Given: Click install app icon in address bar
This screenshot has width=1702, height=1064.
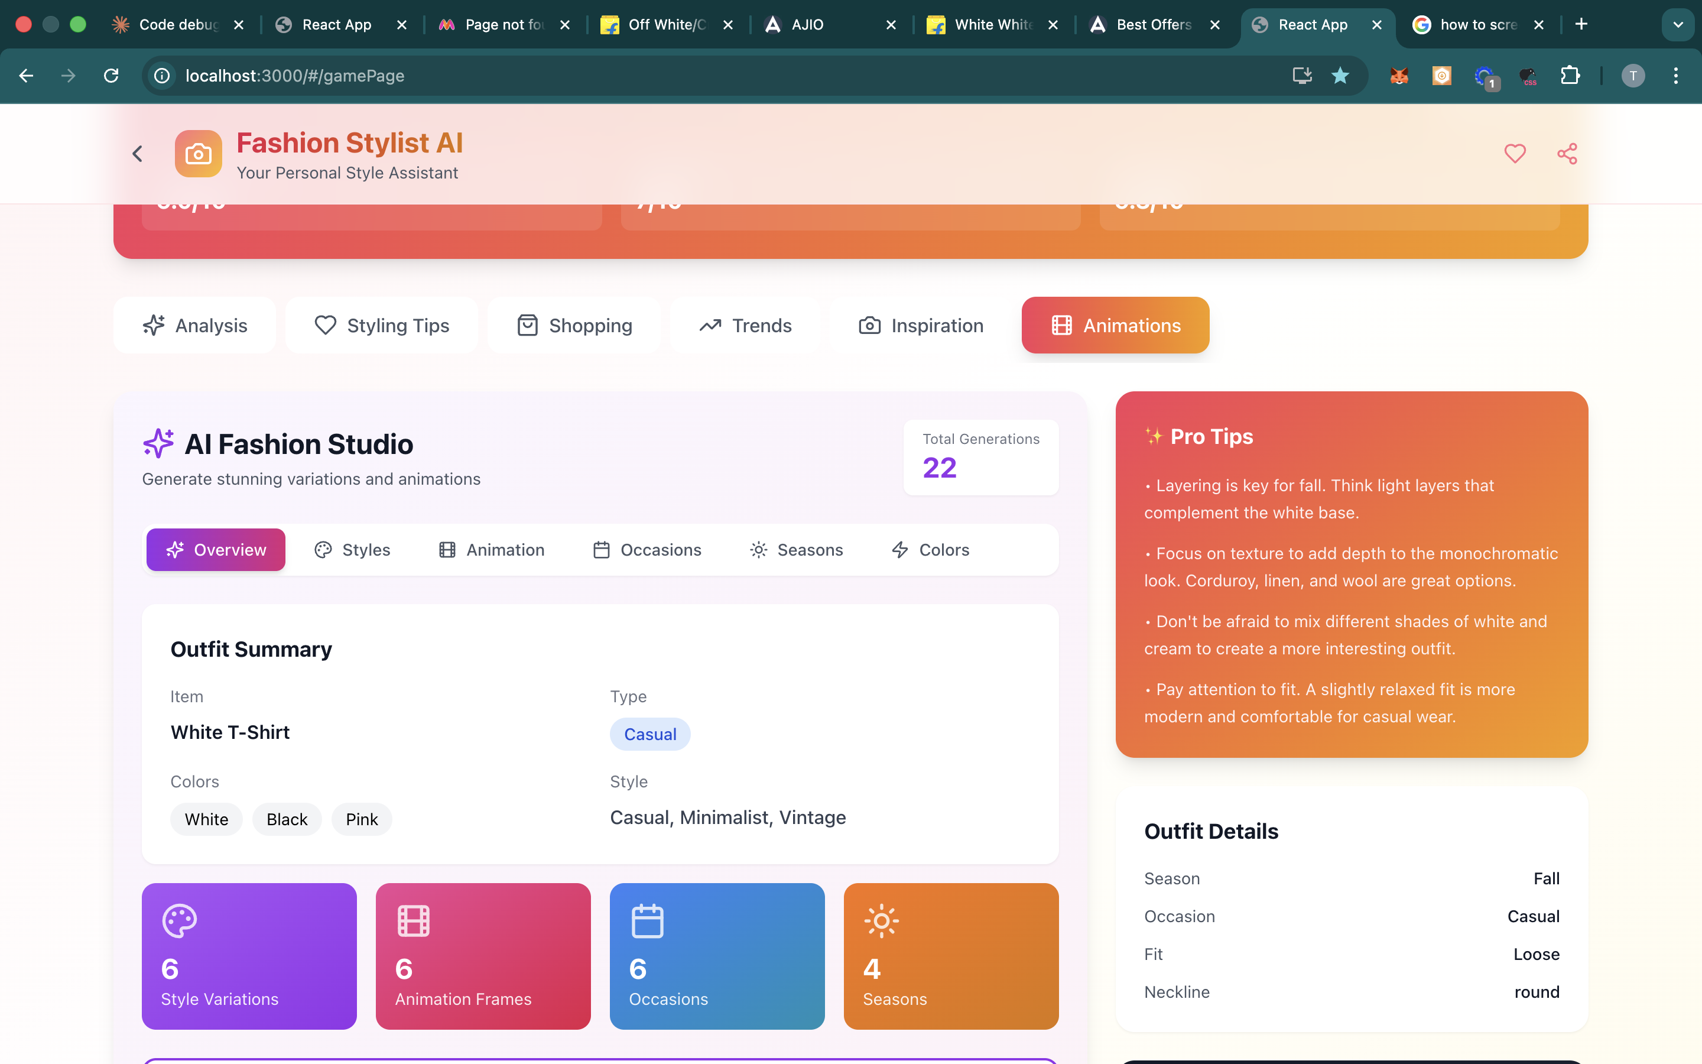Looking at the screenshot, I should pyautogui.click(x=1302, y=75).
